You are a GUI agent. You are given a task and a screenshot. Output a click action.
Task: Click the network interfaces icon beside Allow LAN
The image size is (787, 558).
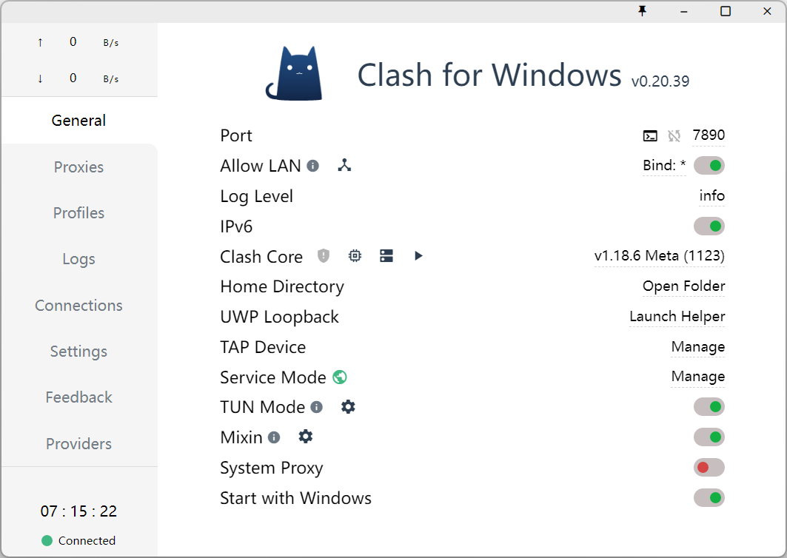344,166
